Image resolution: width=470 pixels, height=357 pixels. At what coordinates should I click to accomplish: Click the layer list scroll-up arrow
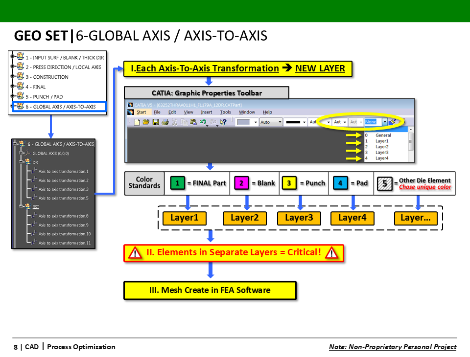411,129
